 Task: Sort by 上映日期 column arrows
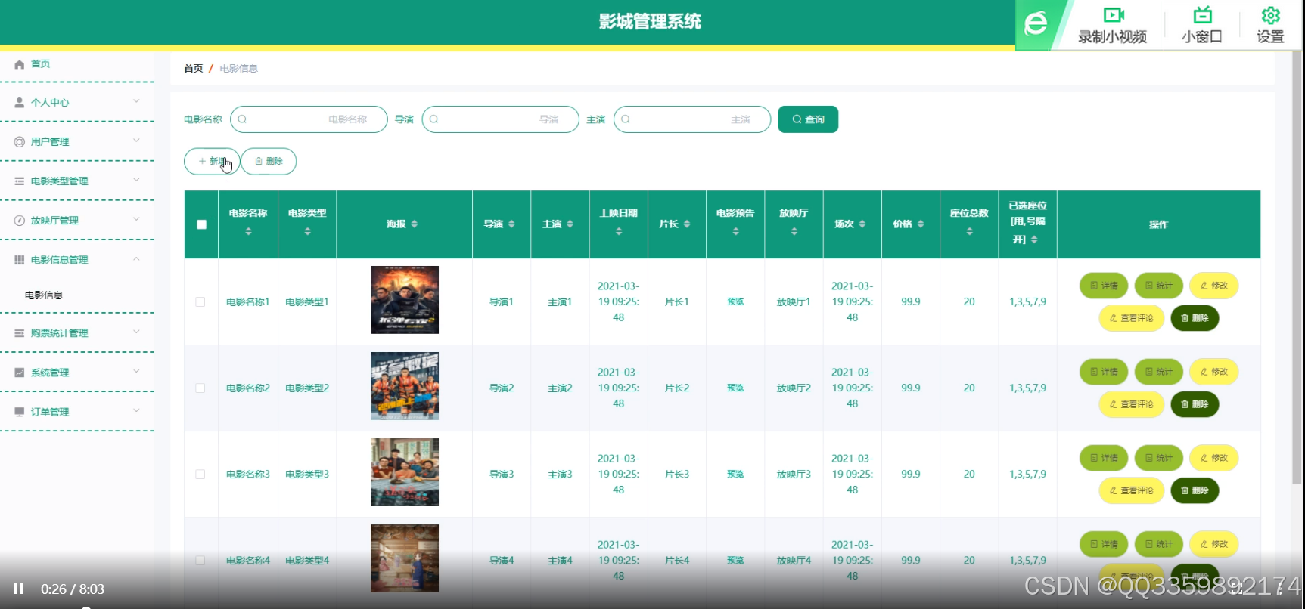click(x=619, y=232)
